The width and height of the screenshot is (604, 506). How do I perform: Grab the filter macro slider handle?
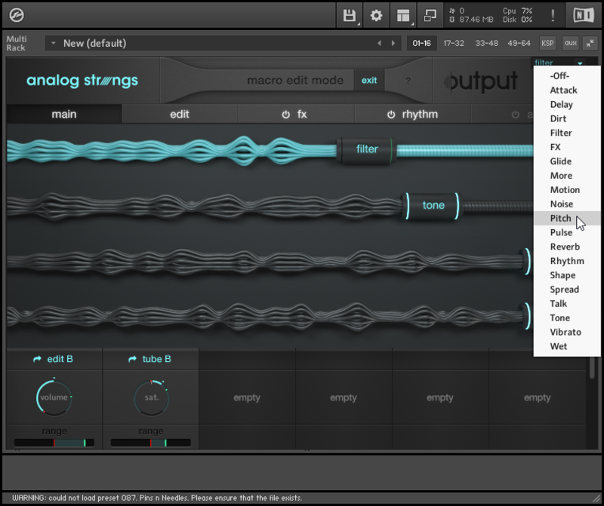tap(366, 149)
